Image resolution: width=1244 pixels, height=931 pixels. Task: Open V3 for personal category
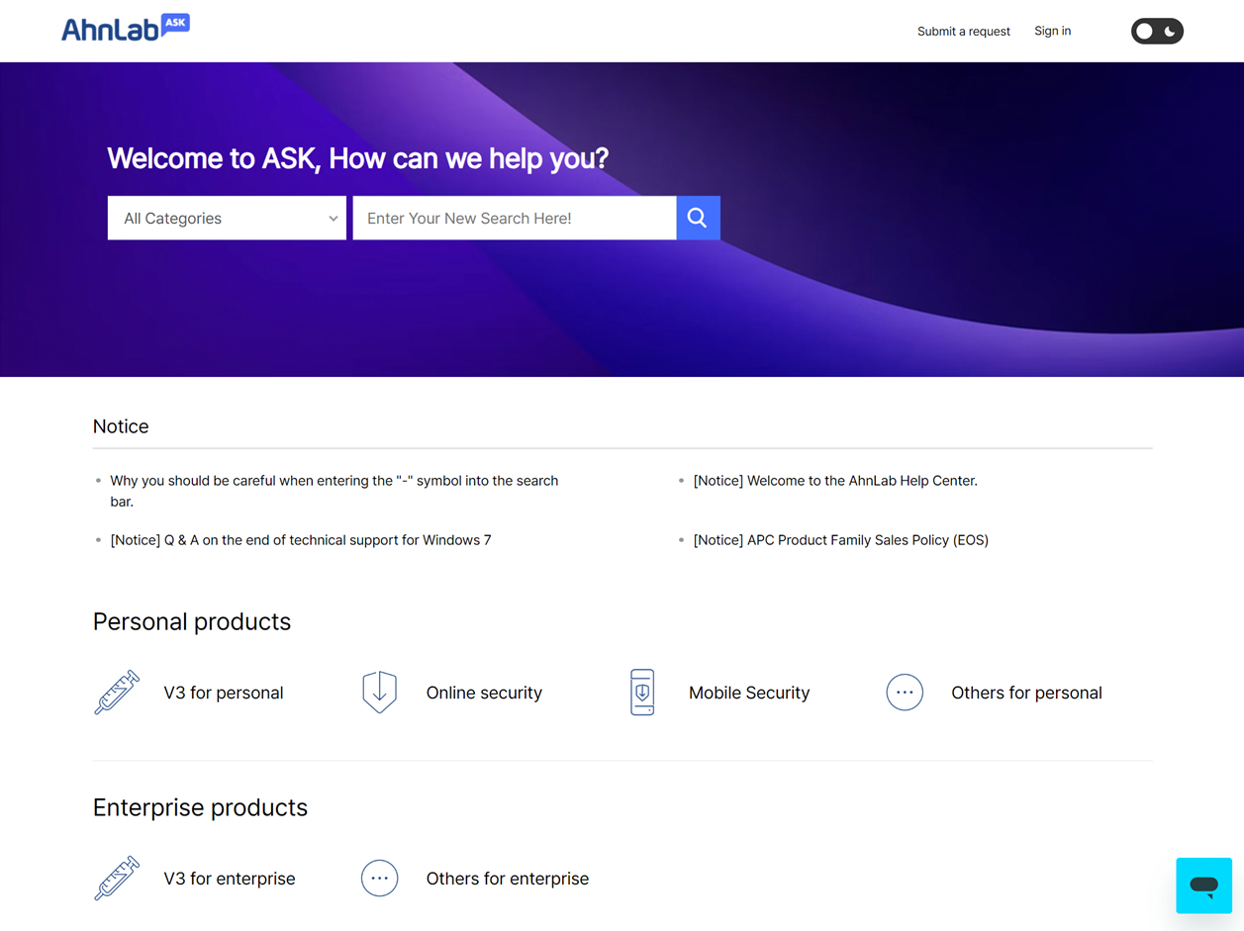click(x=224, y=693)
